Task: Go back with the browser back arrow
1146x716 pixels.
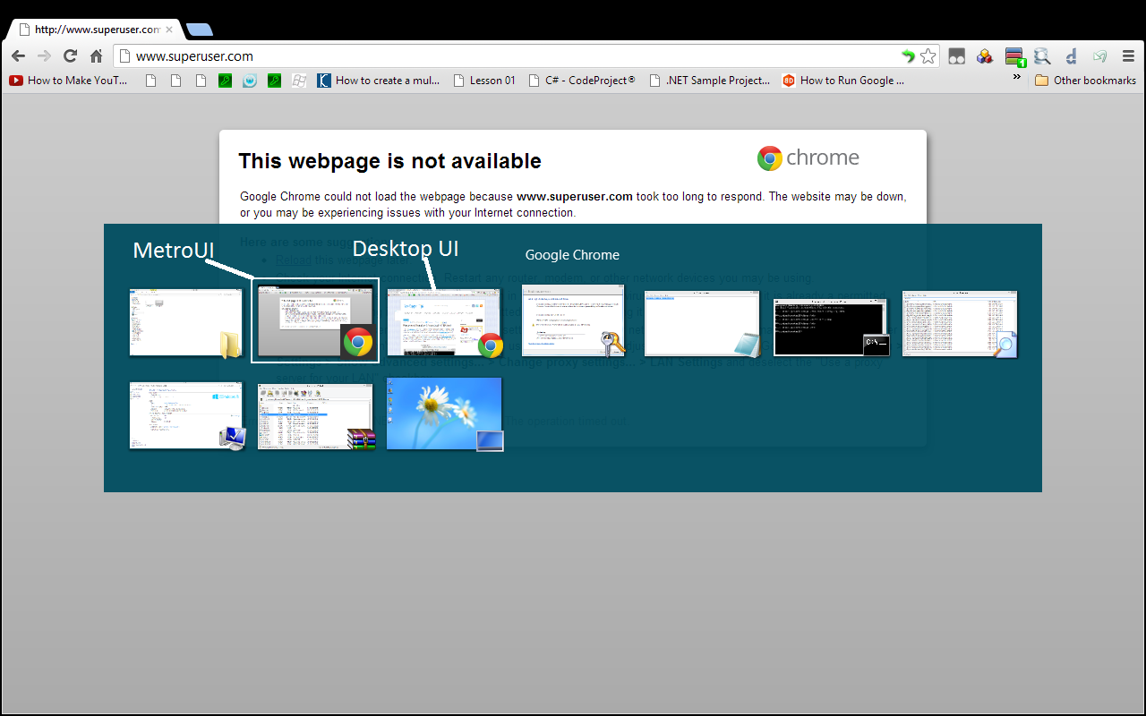Action: coord(19,56)
